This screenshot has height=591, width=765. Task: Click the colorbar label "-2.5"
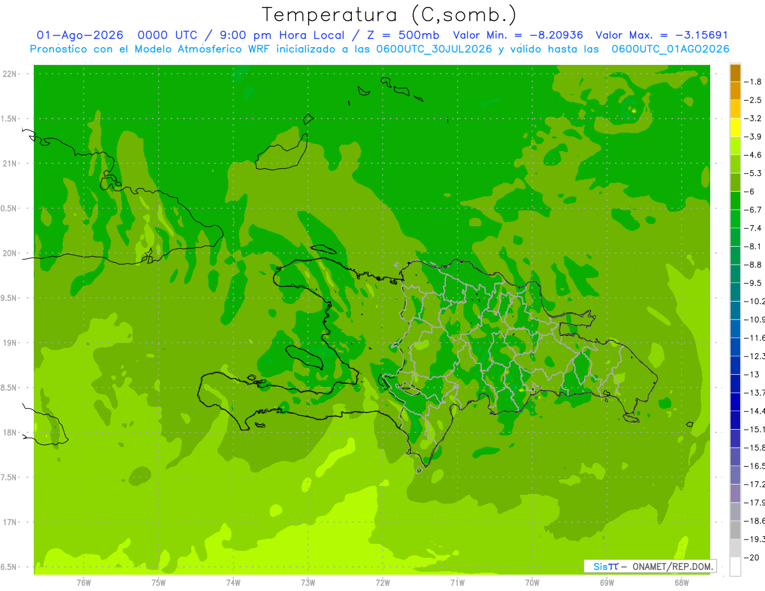click(753, 100)
